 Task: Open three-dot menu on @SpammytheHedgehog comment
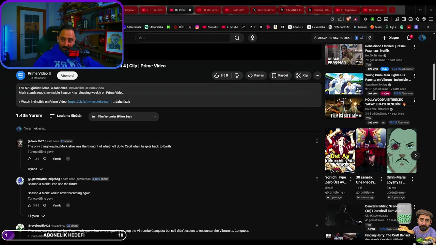317,179
